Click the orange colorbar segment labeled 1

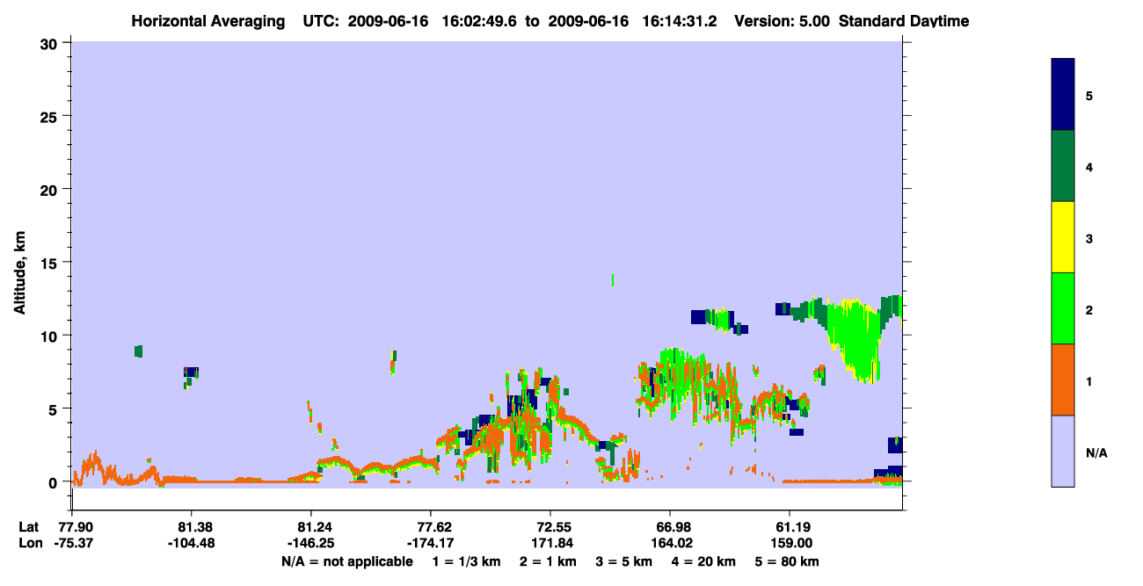[1063, 380]
